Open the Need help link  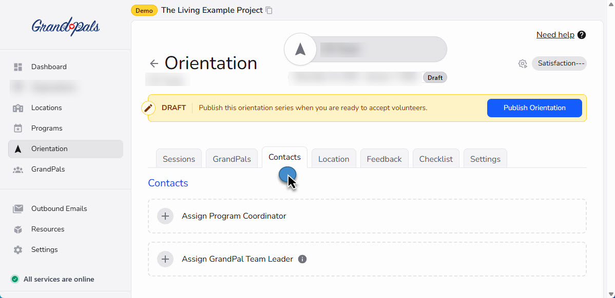pyautogui.click(x=555, y=35)
